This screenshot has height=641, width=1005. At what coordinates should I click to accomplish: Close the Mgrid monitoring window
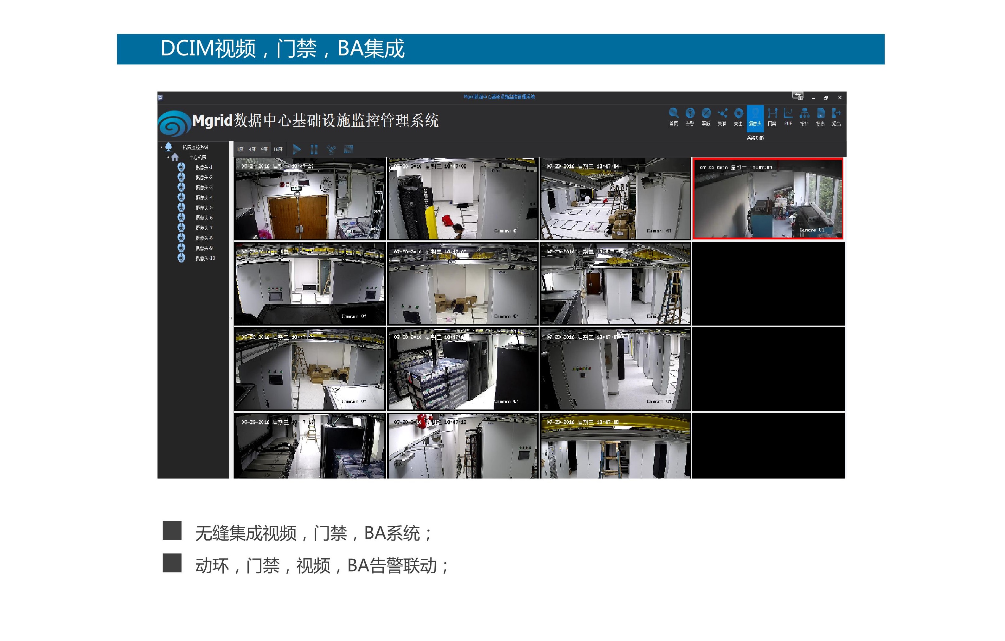coord(840,98)
